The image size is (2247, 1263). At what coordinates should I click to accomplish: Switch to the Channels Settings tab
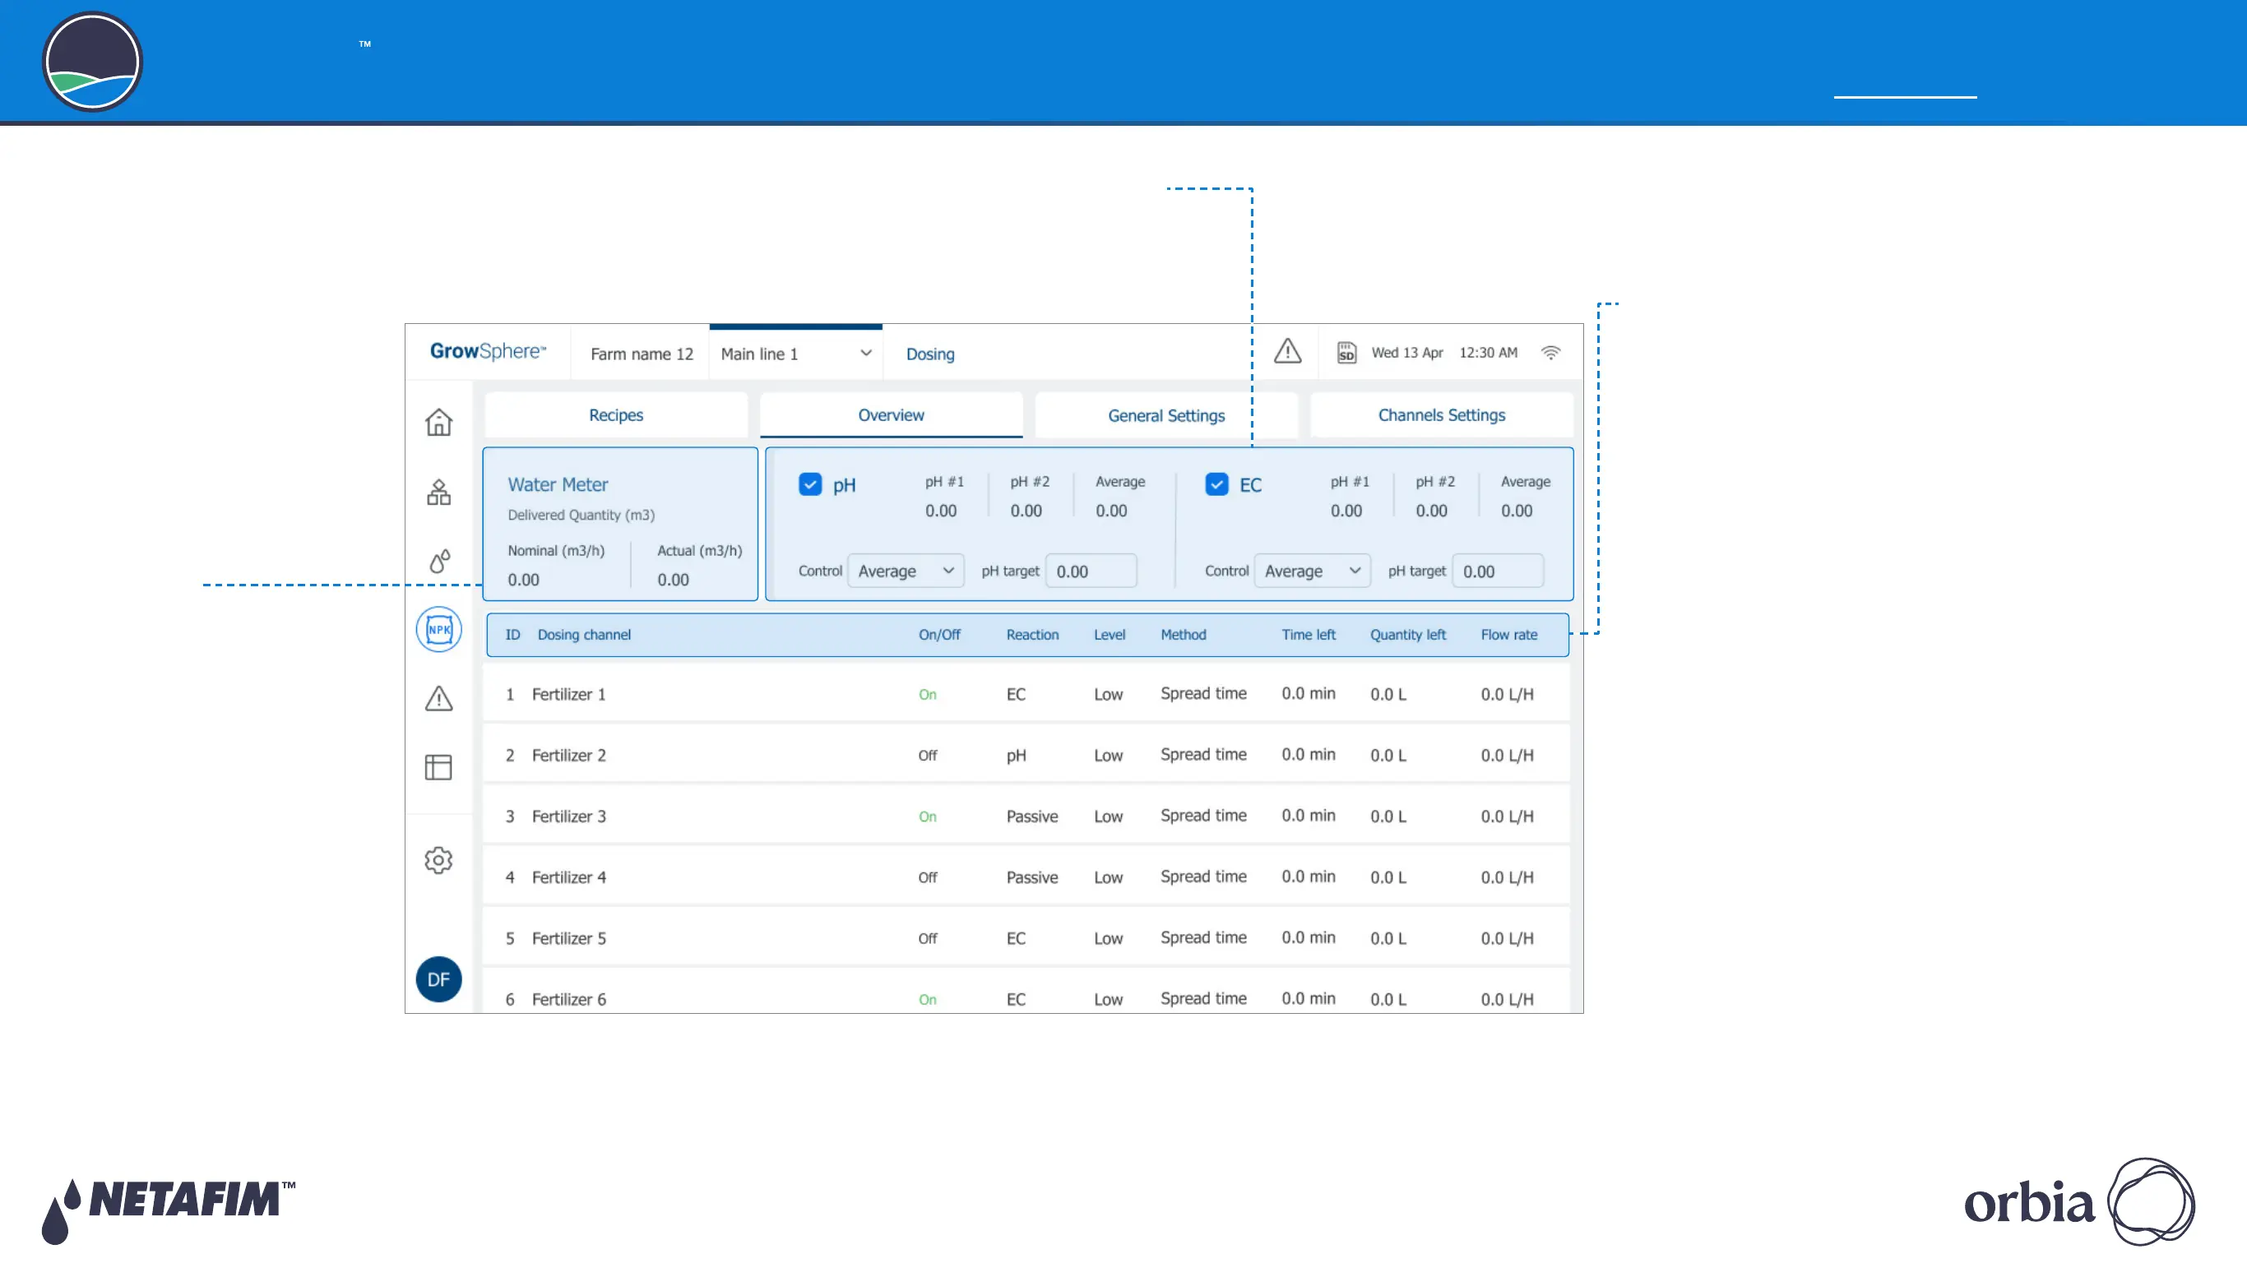coord(1441,415)
